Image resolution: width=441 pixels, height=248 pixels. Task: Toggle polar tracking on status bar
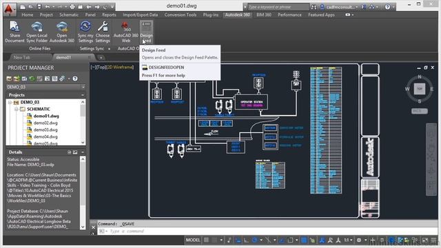[x=254, y=240]
